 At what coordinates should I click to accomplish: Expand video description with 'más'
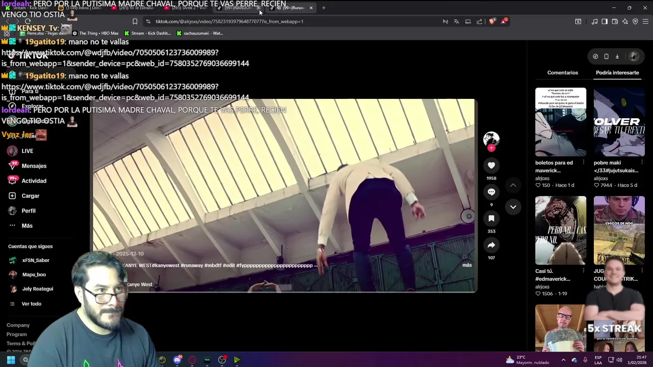[467, 265]
